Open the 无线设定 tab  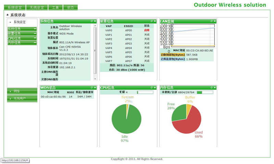click(x=37, y=8)
